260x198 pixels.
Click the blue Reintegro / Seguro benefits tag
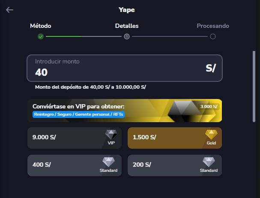[x=78, y=114]
